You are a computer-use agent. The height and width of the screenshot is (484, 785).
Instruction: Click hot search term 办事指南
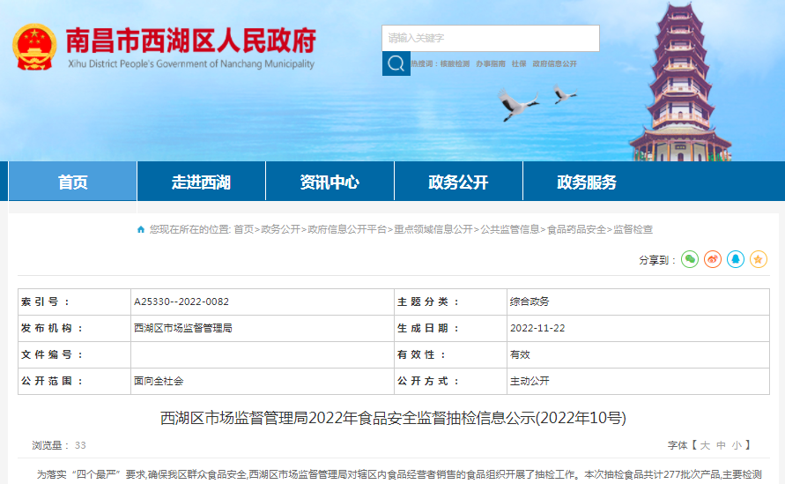point(491,64)
